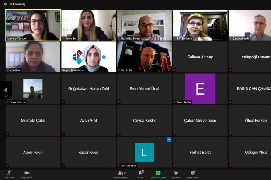Select Yasin Yıldırım's profile picture tile
The height and width of the screenshot is (180, 271).
click(x=33, y=88)
